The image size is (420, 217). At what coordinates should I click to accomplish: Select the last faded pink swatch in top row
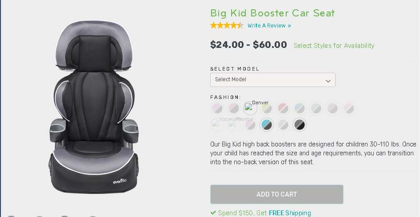coord(349,108)
